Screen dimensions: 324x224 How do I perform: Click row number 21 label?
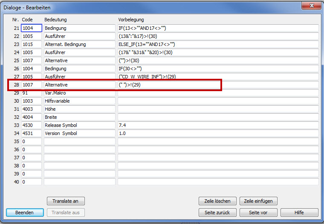(x=17, y=28)
